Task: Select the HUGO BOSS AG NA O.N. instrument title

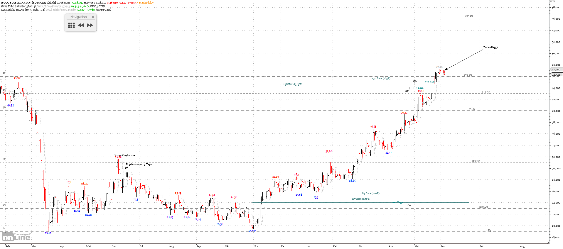Action: (x=28, y=3)
